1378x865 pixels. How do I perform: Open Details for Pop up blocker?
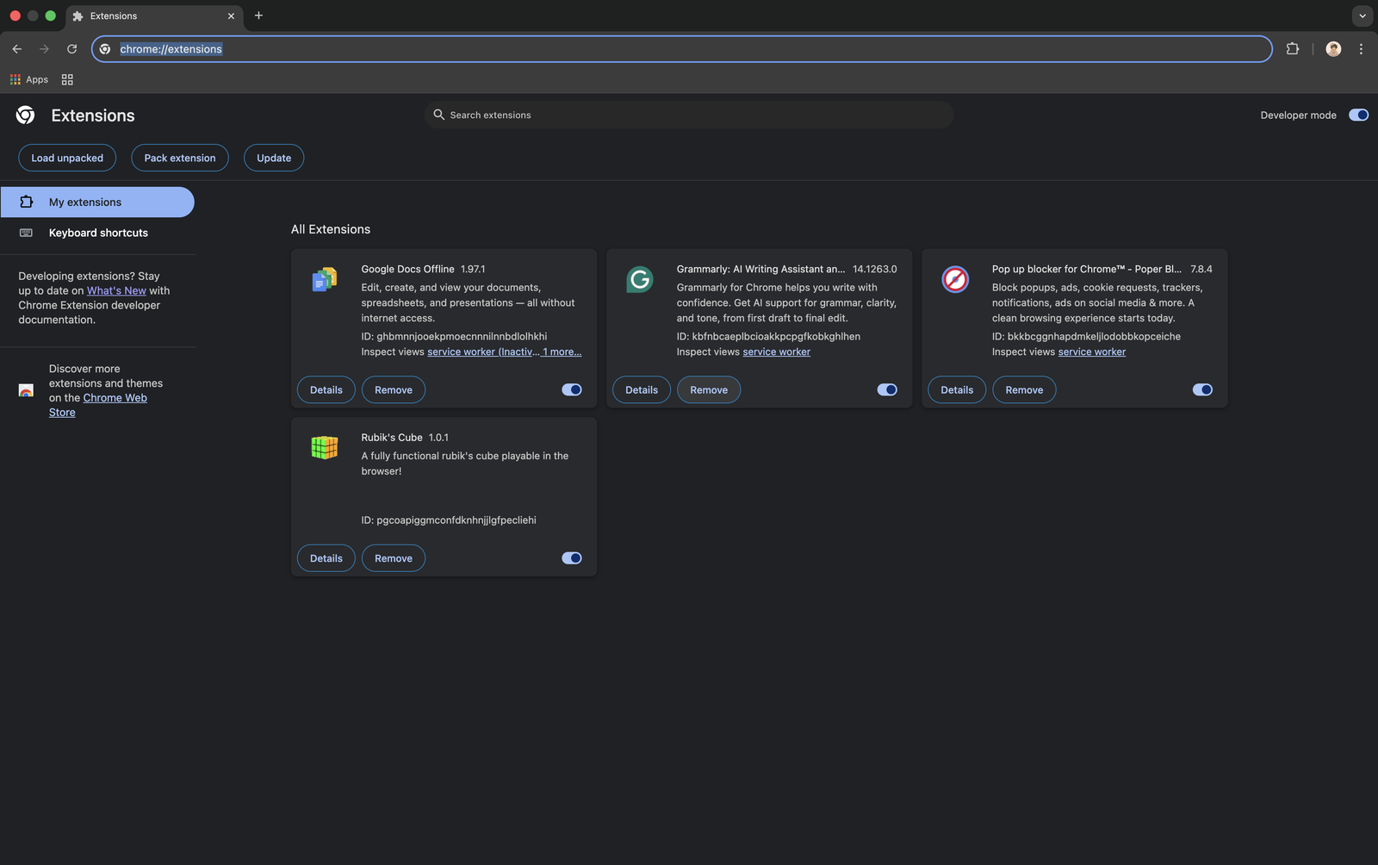pyautogui.click(x=957, y=390)
